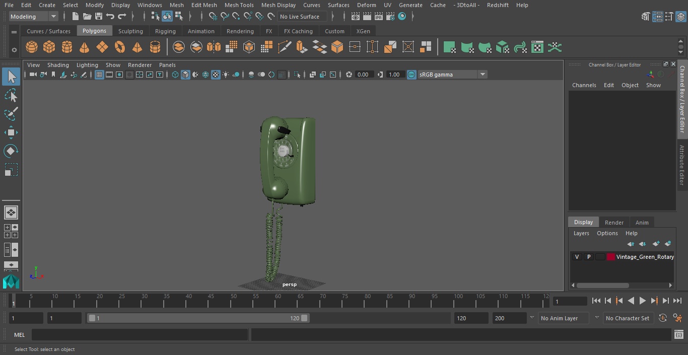The height and width of the screenshot is (355, 688).
Task: Click the current frame number field
Action: 570,302
